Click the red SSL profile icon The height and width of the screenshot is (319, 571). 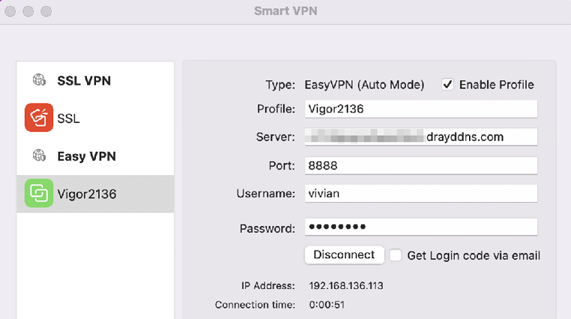(x=39, y=118)
